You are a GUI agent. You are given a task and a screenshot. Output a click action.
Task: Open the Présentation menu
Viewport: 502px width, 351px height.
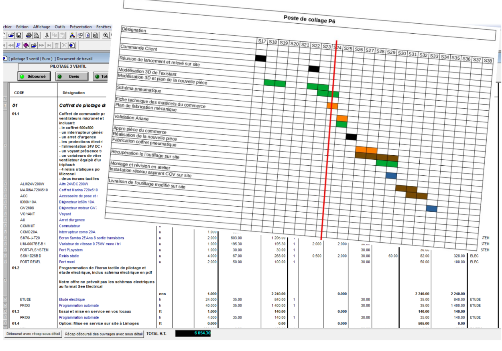tap(81, 27)
